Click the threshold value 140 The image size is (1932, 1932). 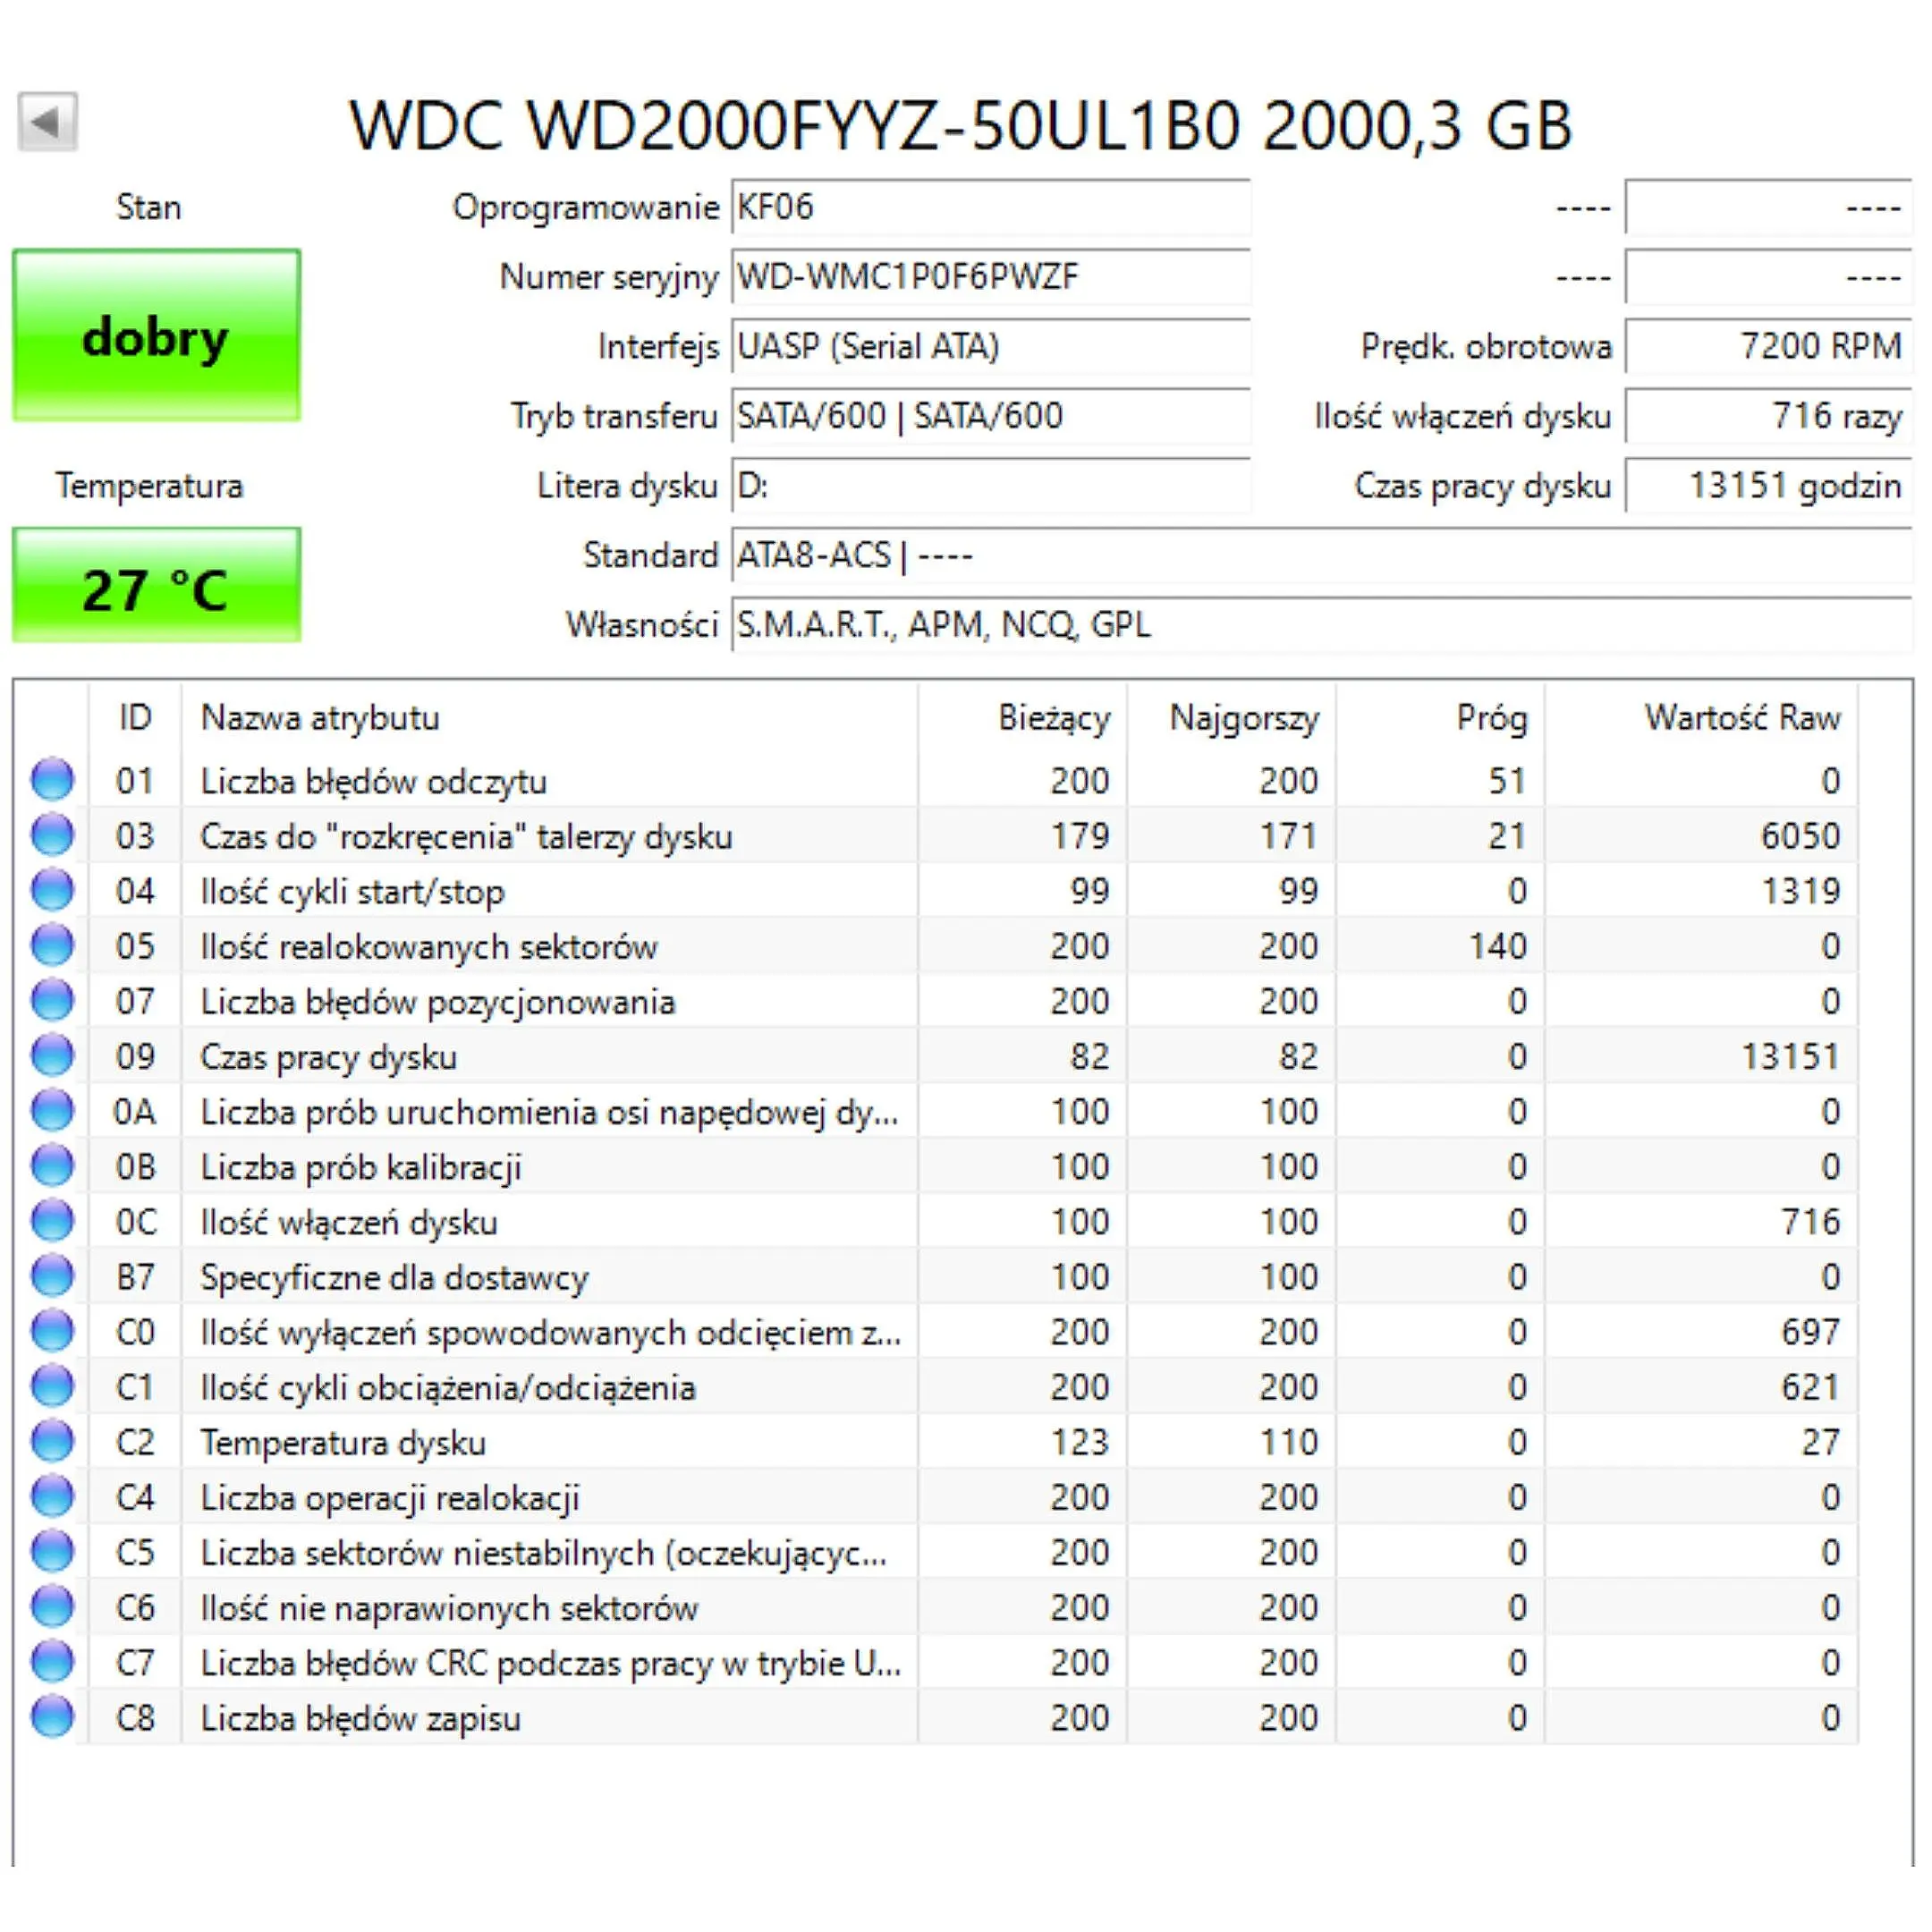(1497, 946)
